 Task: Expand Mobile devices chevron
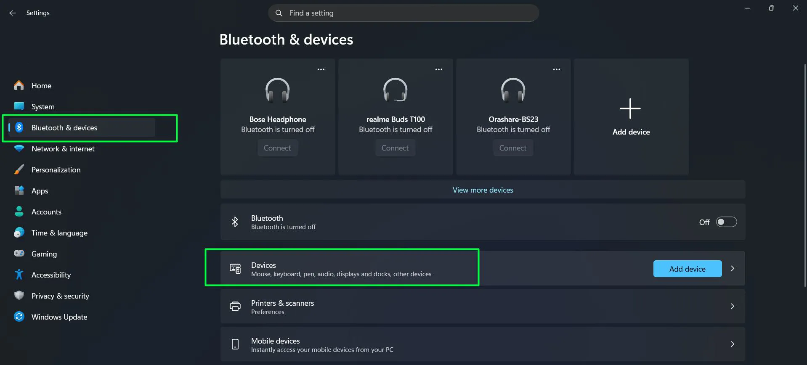(x=733, y=344)
